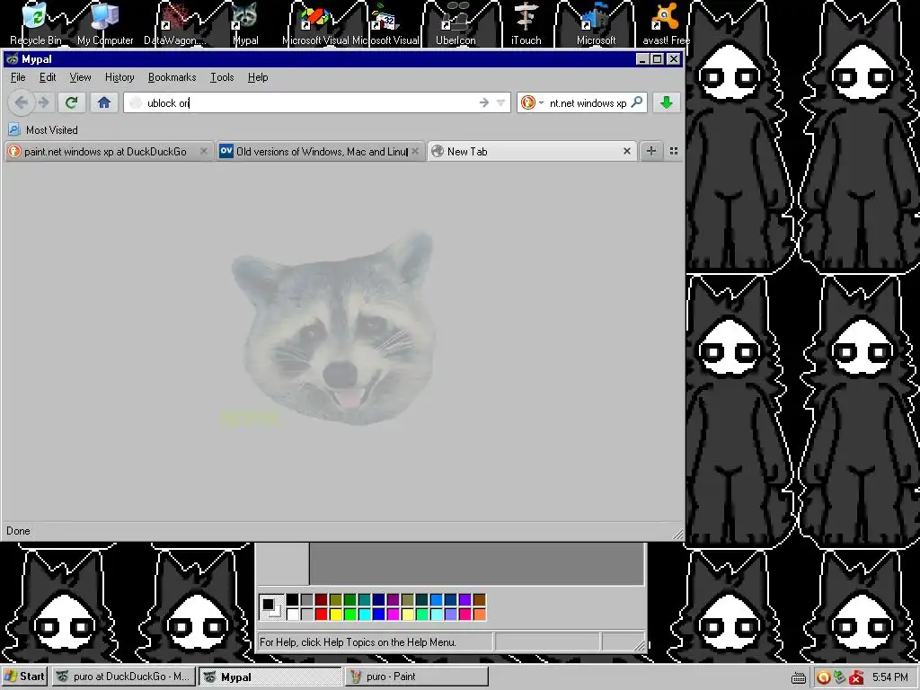Open the Start menu button

point(24,677)
